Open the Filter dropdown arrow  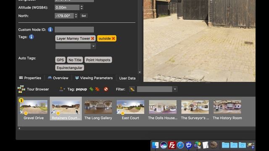175,89
